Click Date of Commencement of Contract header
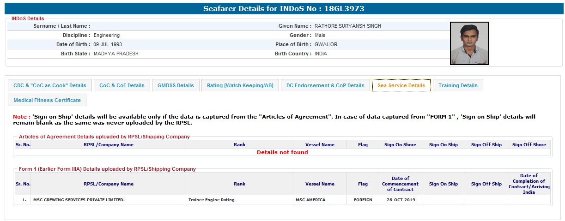The width and height of the screenshot is (565, 221). 400,184
